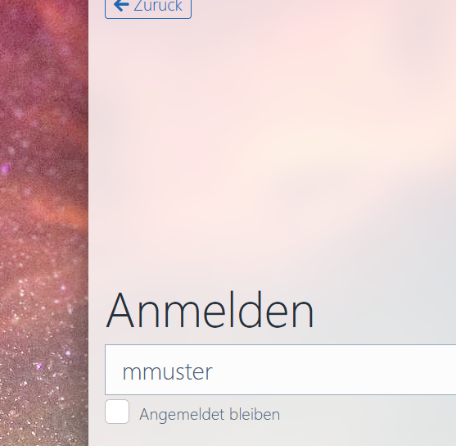Enable the Angemeldet bleiben checkbox
Image resolution: width=456 pixels, height=446 pixels.
tap(117, 412)
